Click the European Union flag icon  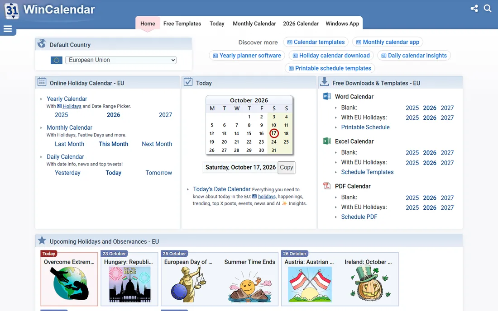57,60
